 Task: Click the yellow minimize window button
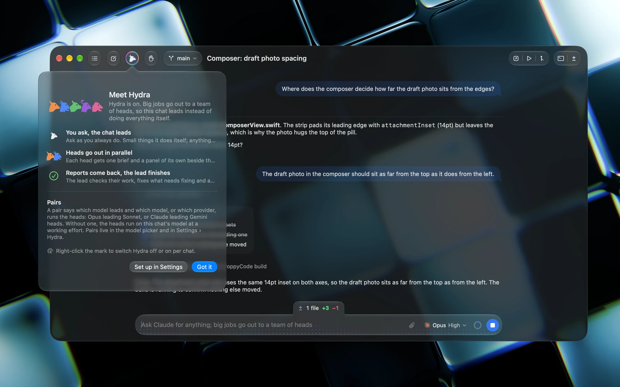click(x=69, y=58)
